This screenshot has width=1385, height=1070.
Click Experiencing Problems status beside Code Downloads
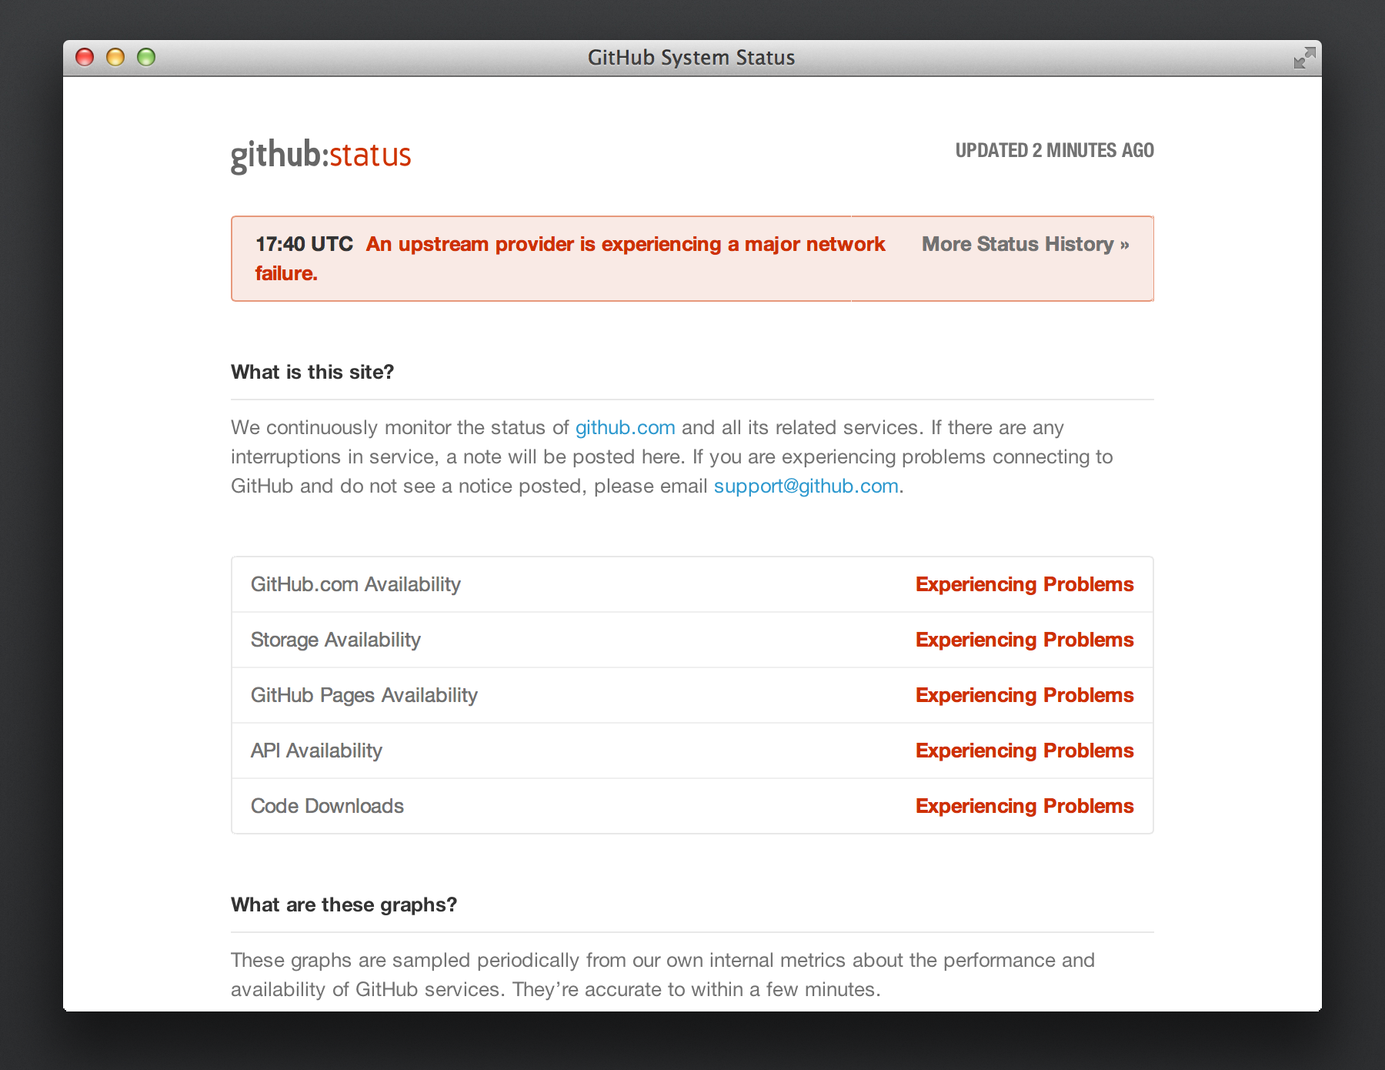coord(1024,806)
